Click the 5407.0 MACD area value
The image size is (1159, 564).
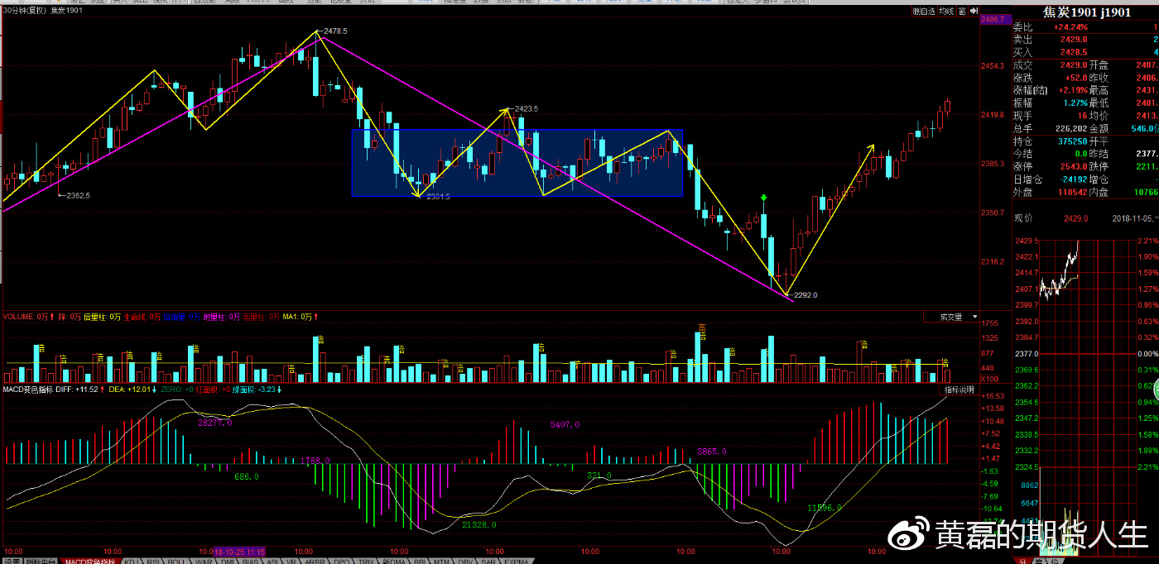pyautogui.click(x=565, y=424)
